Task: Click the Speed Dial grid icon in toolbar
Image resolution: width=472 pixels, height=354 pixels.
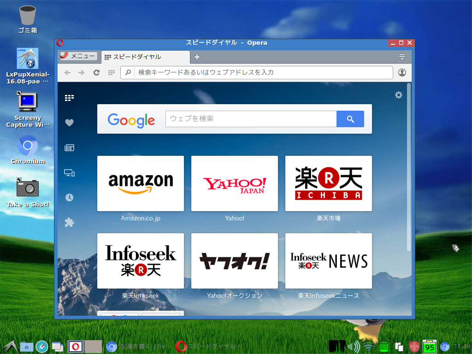Action: click(112, 72)
